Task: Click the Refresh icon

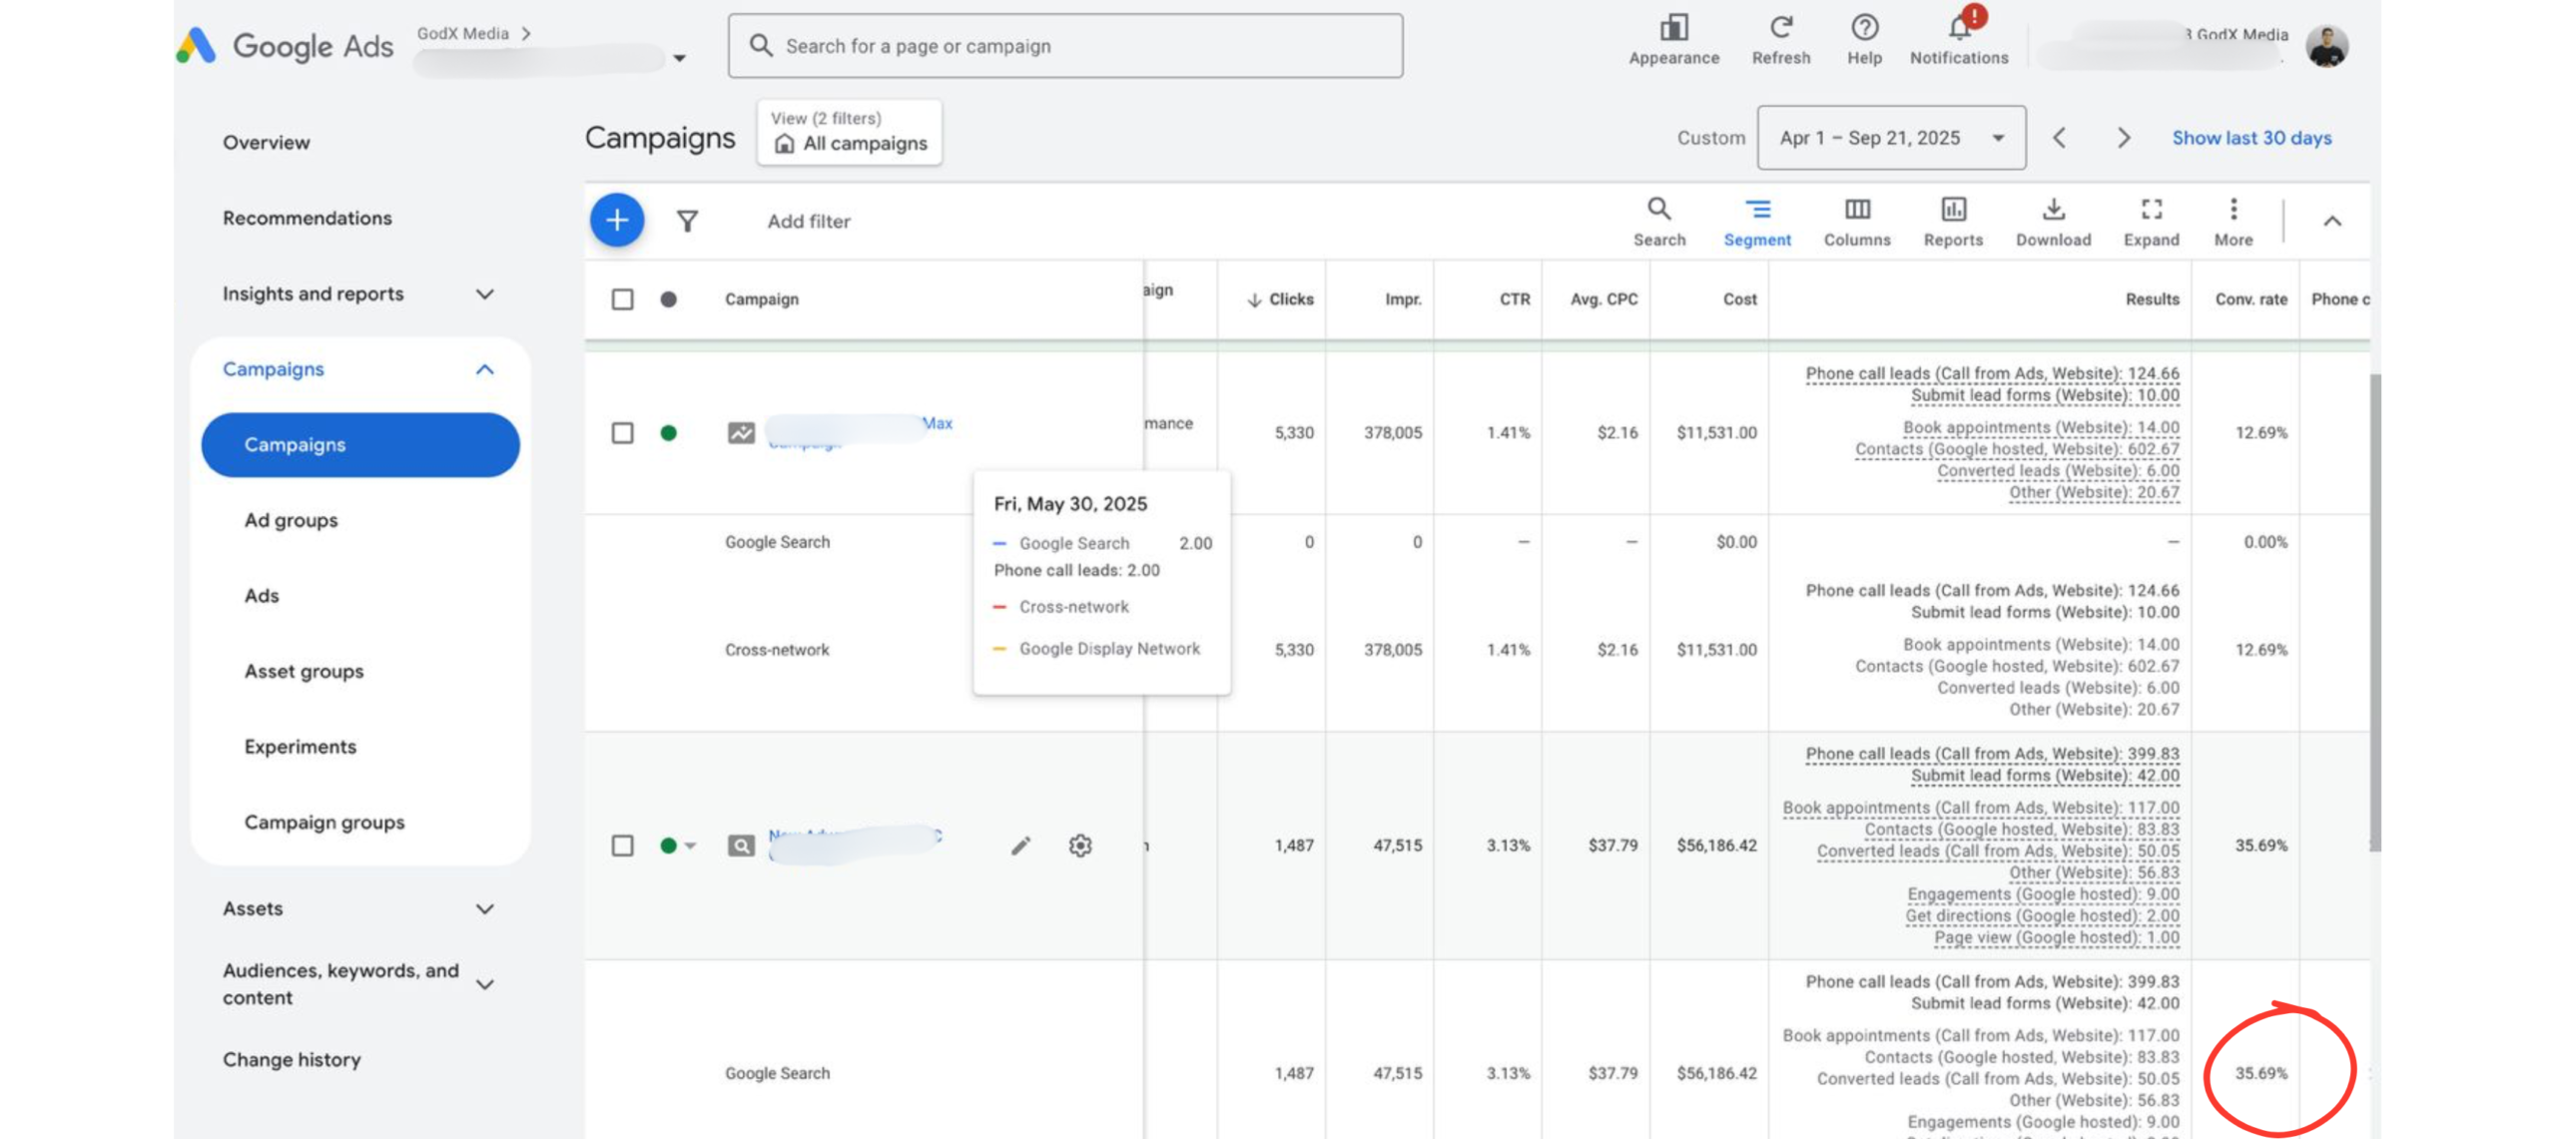Action: click(1780, 27)
